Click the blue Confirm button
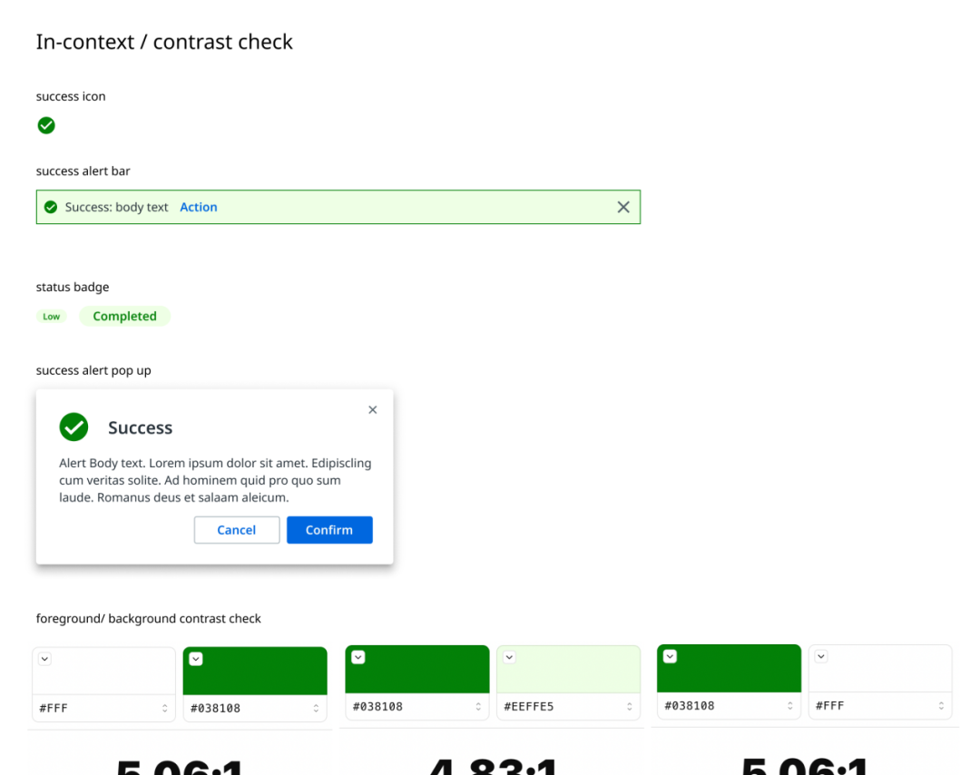 [x=329, y=530]
